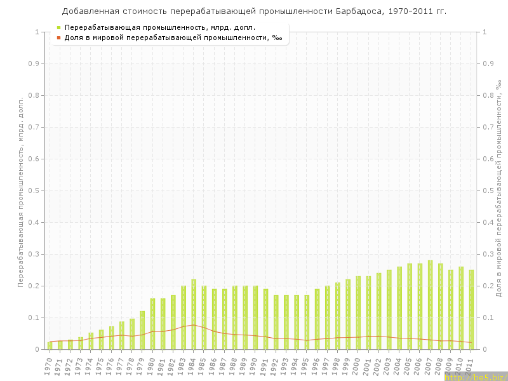Click the right vertical axis title
508x381 pixels.
(x=497, y=191)
